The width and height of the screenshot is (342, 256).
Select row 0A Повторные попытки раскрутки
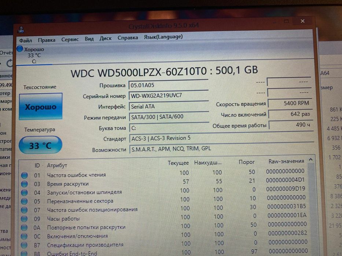[x=164, y=226]
